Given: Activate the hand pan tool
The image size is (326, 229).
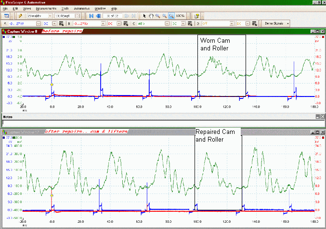Looking at the screenshot, I should pos(150,16).
